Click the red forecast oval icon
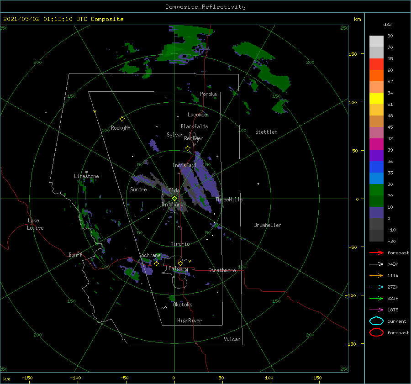This screenshot has width=411, height=384. point(376,332)
